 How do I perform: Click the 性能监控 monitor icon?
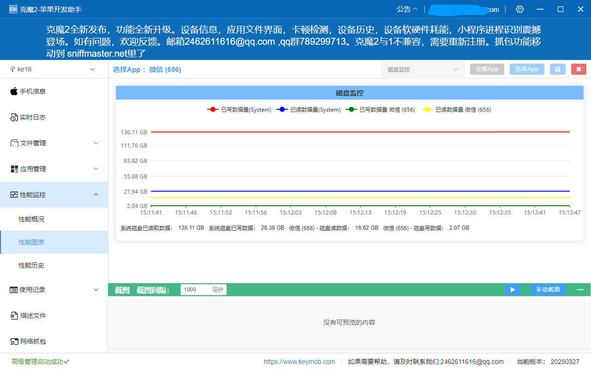14,195
